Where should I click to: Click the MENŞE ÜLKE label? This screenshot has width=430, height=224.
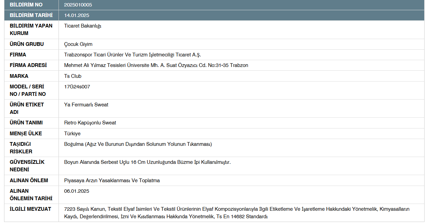pyautogui.click(x=26, y=134)
